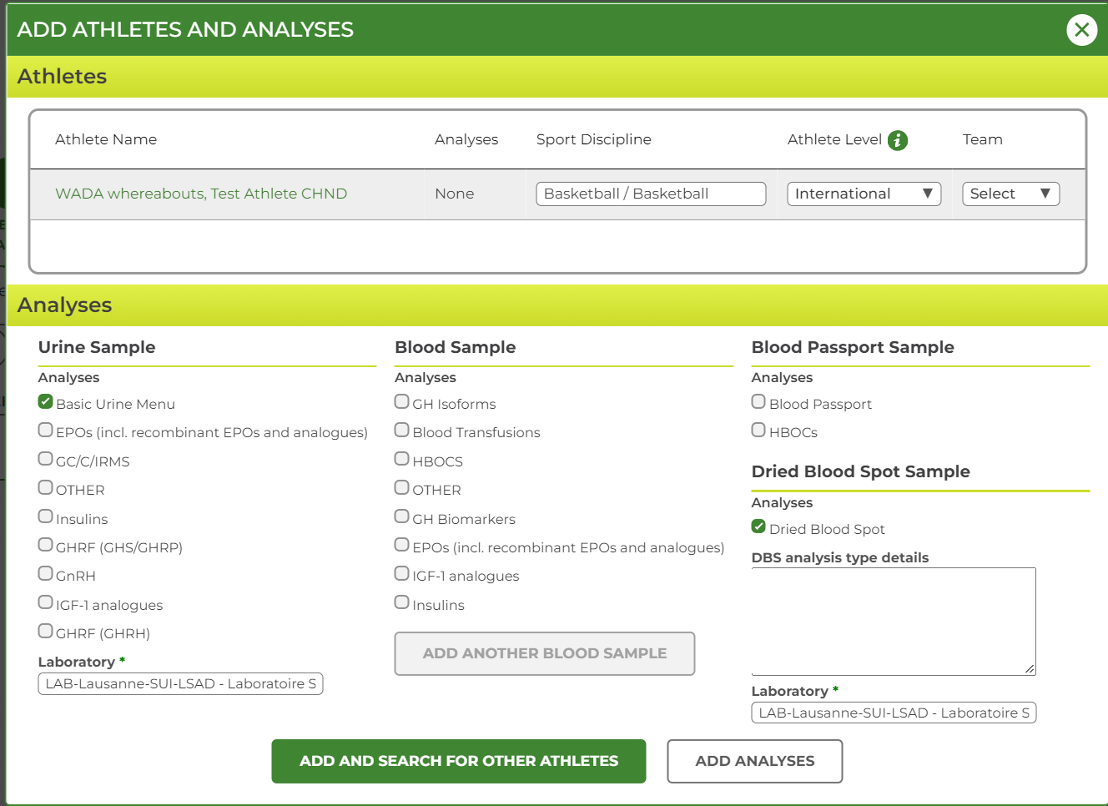The image size is (1108, 806).
Task: Click the Add Analyses button
Action: pyautogui.click(x=755, y=761)
